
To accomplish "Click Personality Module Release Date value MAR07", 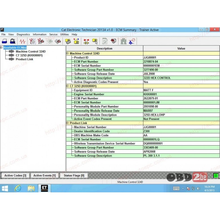I will 148,111.
